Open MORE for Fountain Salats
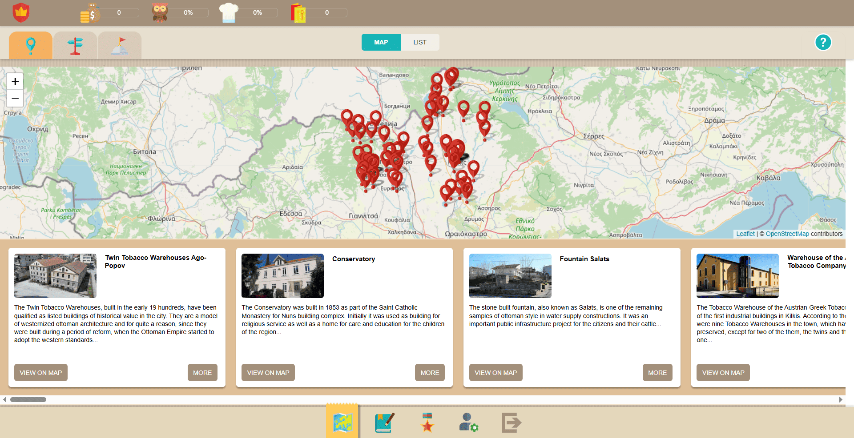The height and width of the screenshot is (438, 854). (657, 373)
